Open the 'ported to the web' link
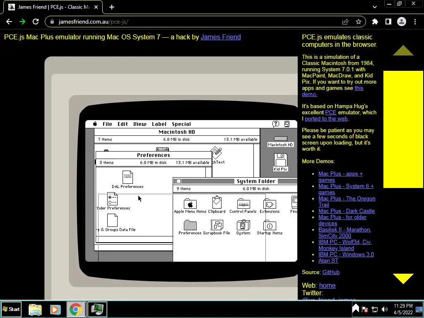This screenshot has height=318, width=424. tap(326, 118)
